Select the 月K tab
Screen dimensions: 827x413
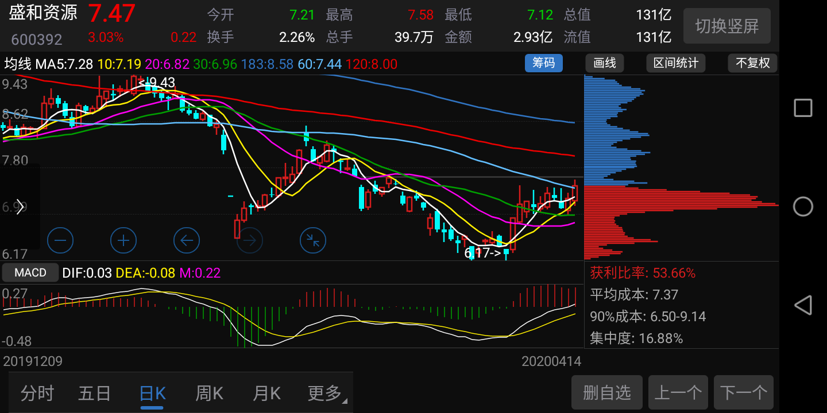[x=266, y=393]
